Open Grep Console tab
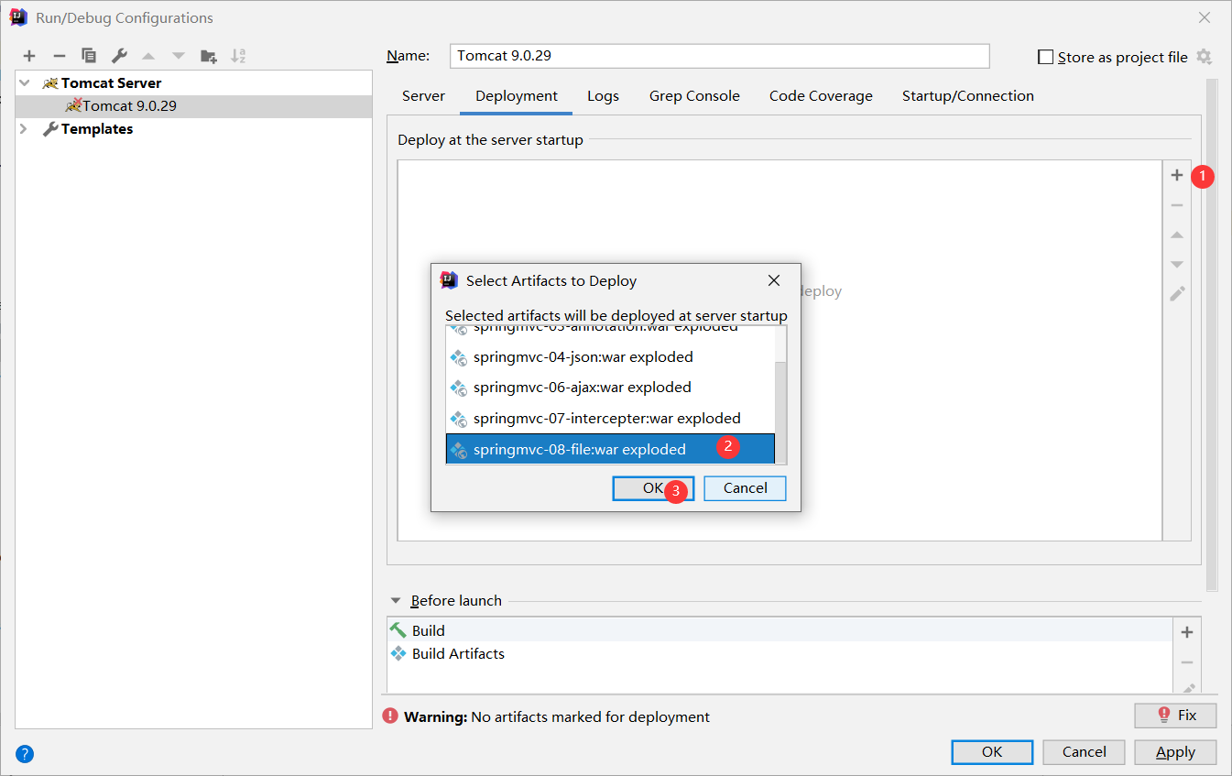Viewport: 1232px width, 776px height. (x=694, y=96)
